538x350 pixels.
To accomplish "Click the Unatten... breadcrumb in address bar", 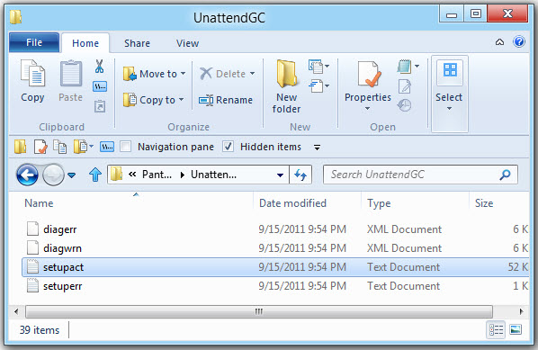I will click(x=213, y=175).
